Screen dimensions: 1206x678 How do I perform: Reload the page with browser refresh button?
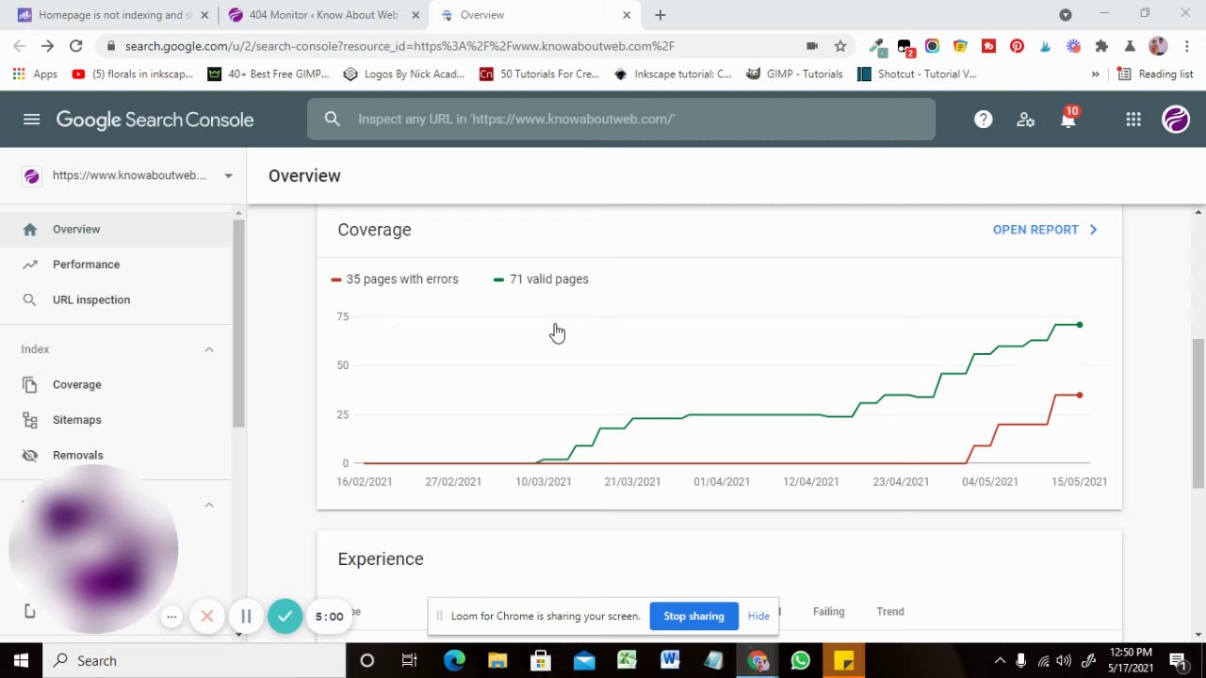coord(75,45)
